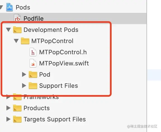Select MTPopControl.h file name
Image resolution: width=161 pixels, height=132 pixels.
click(x=63, y=52)
